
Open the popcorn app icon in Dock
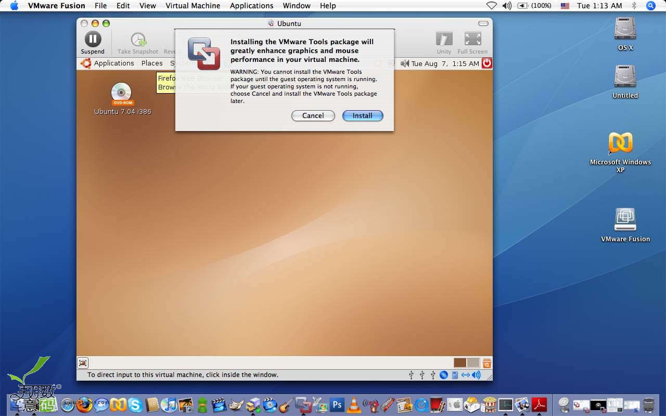click(490, 405)
